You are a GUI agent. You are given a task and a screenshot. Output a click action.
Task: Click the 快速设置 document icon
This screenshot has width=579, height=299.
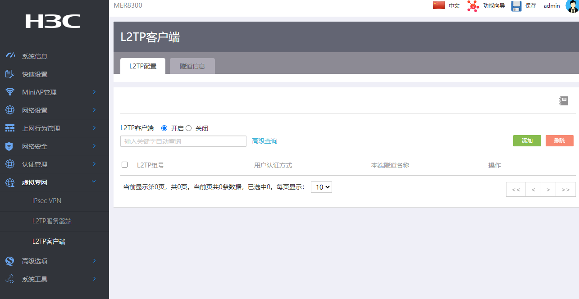[x=10, y=74]
